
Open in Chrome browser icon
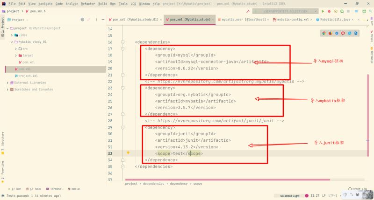pos(324,33)
